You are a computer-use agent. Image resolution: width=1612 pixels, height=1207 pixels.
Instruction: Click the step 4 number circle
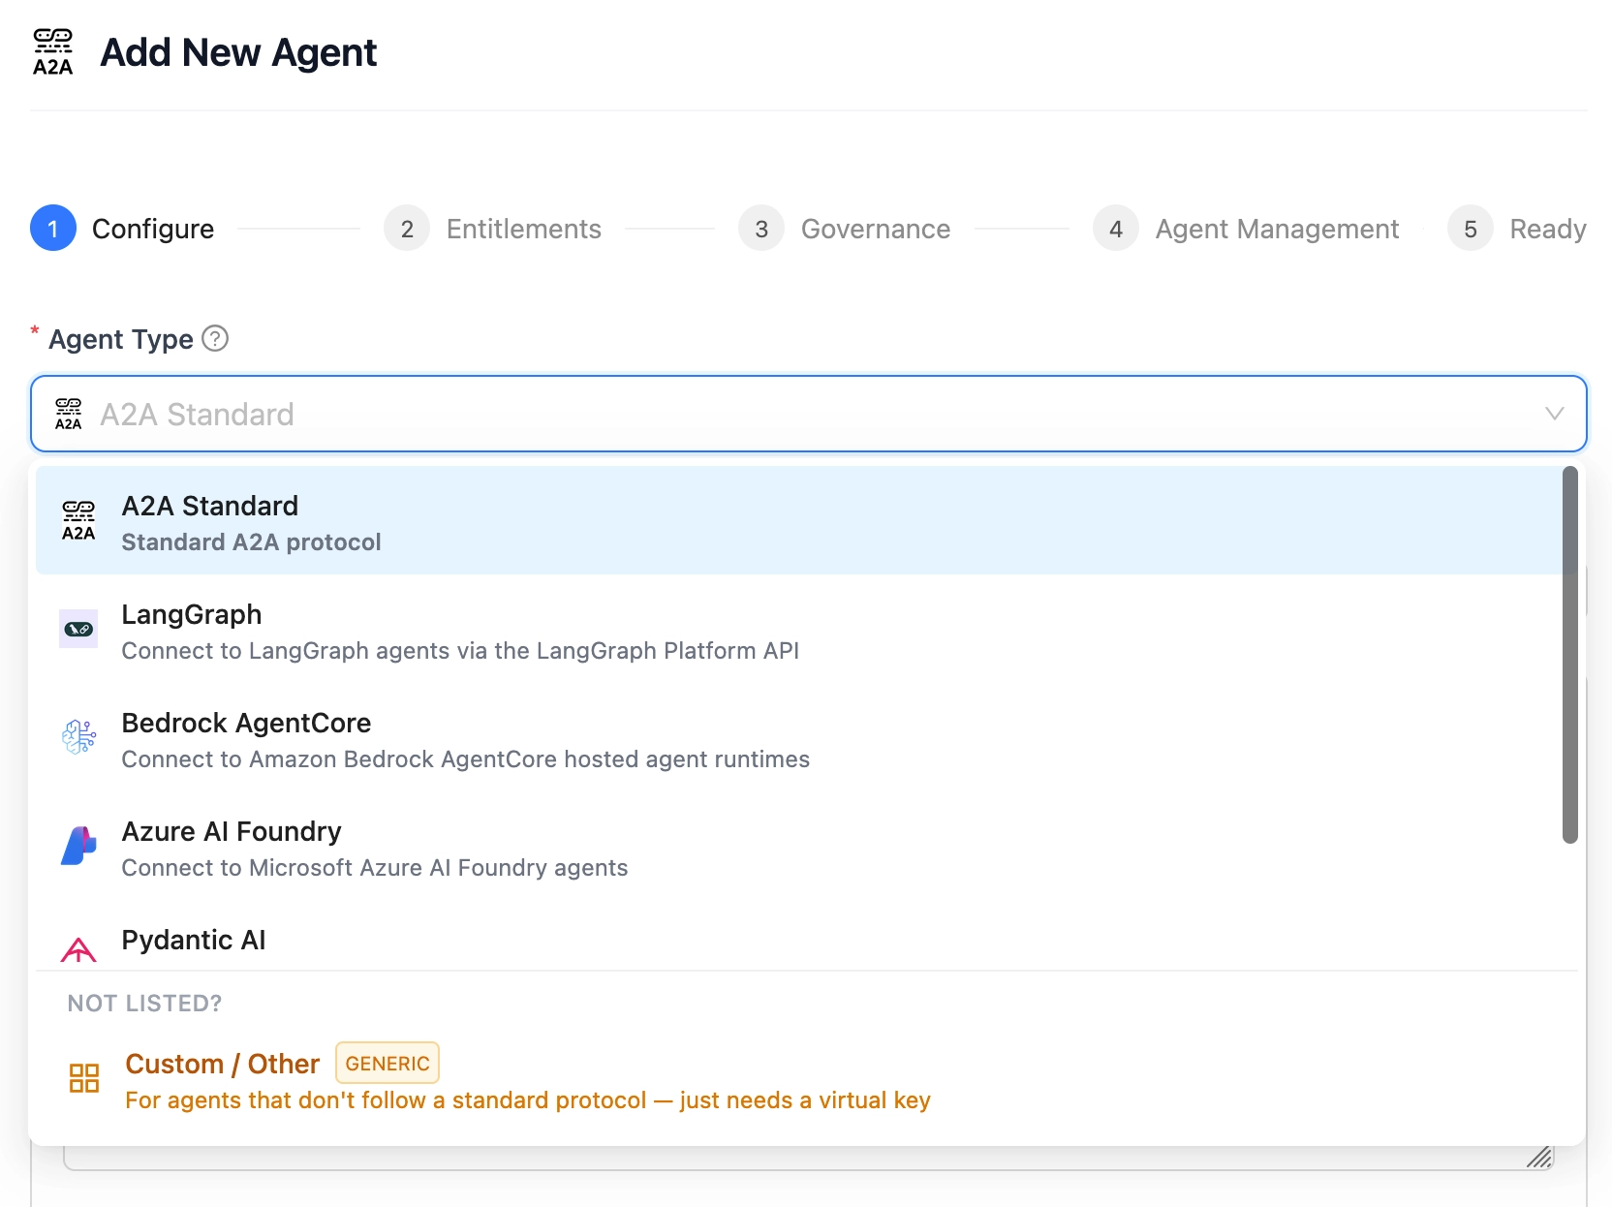[1116, 229]
